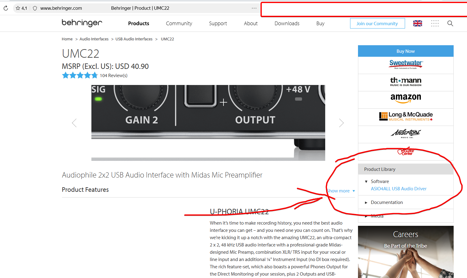Click the bookmark star icon in address bar

(18, 8)
